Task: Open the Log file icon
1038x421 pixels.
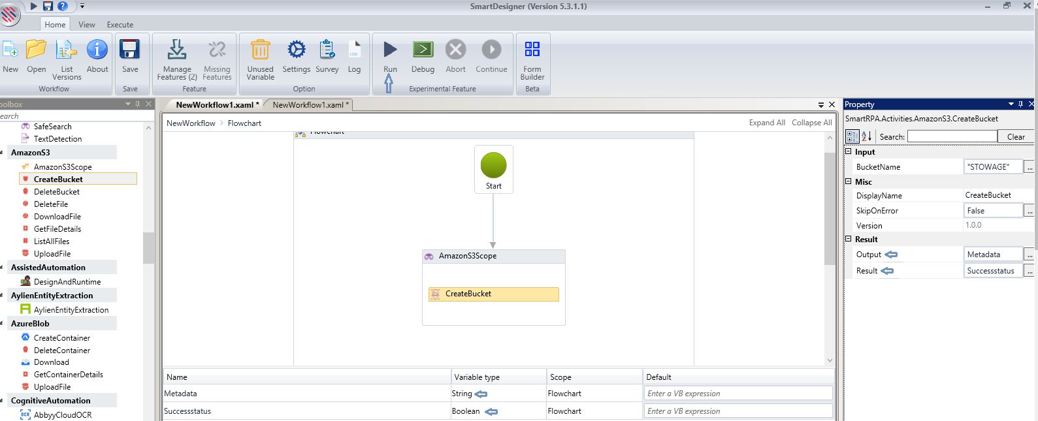Action: pyautogui.click(x=354, y=50)
